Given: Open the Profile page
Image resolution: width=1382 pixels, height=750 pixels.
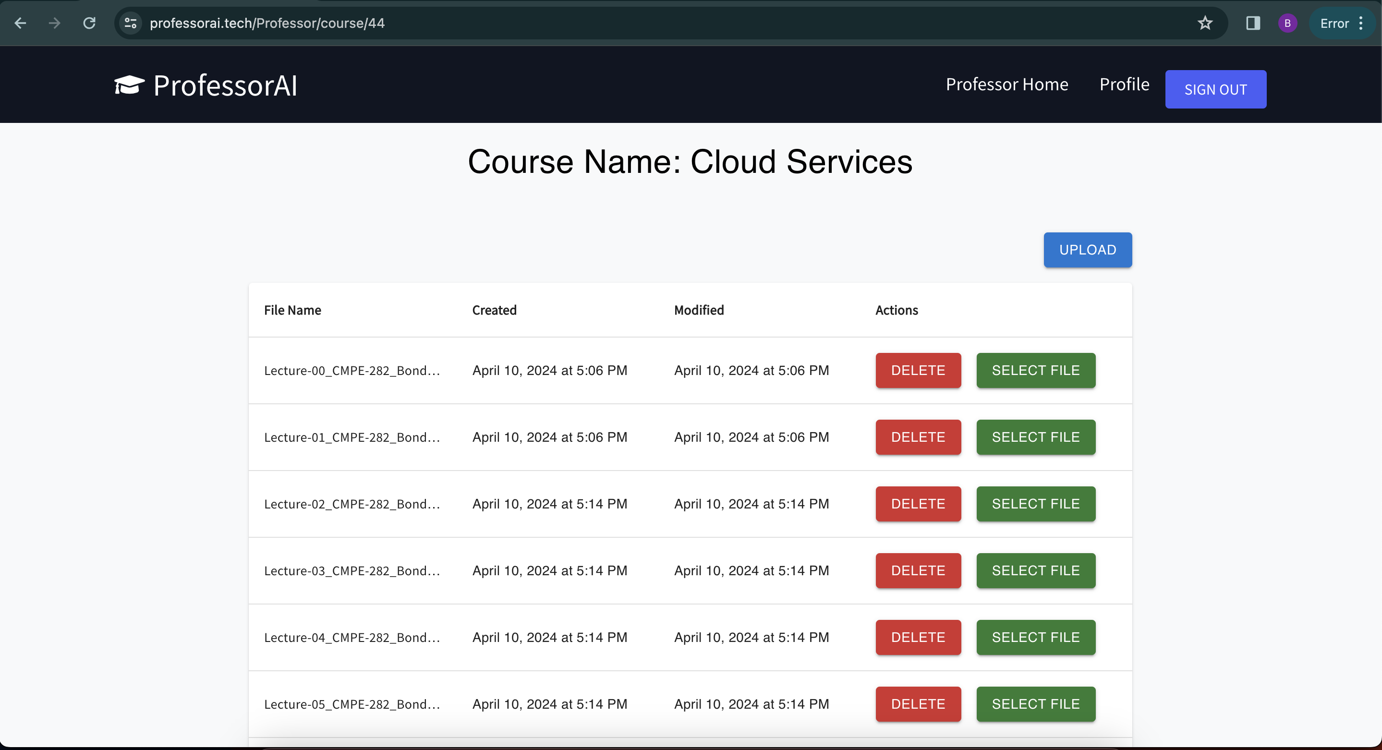Looking at the screenshot, I should [x=1124, y=84].
